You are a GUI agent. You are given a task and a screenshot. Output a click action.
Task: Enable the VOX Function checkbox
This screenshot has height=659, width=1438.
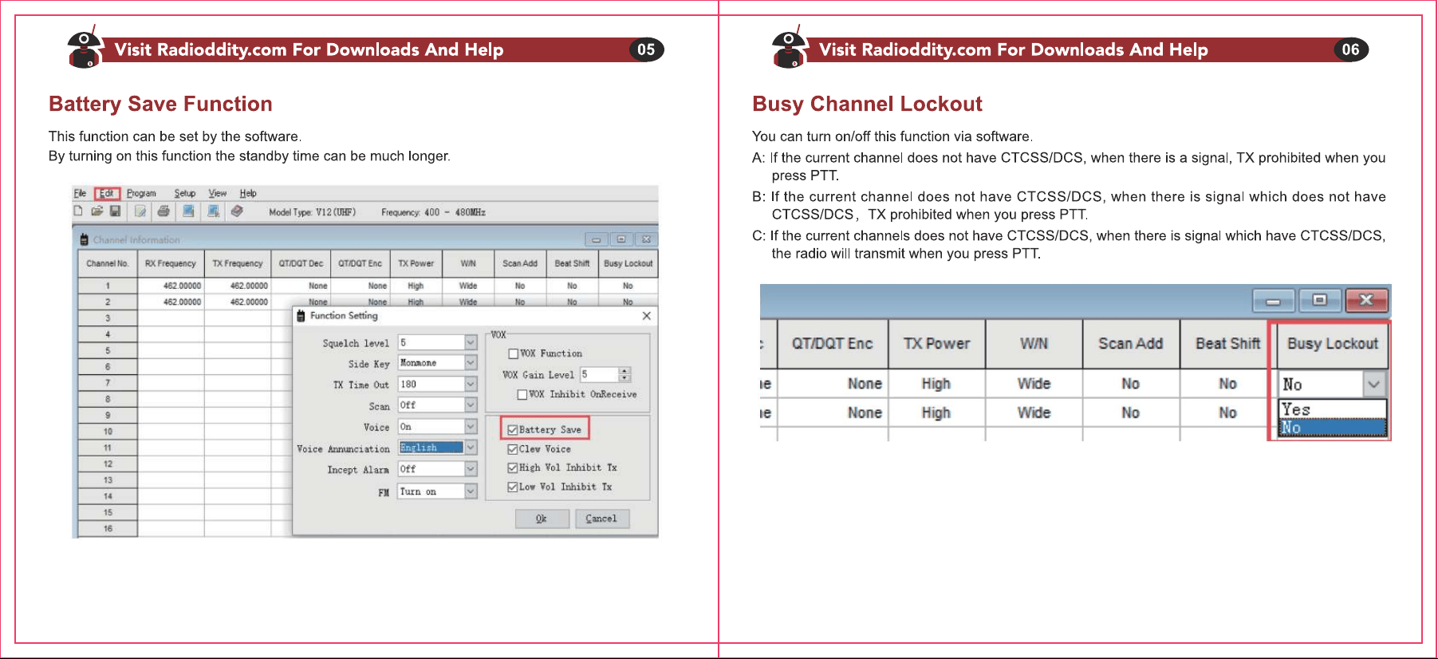(514, 354)
